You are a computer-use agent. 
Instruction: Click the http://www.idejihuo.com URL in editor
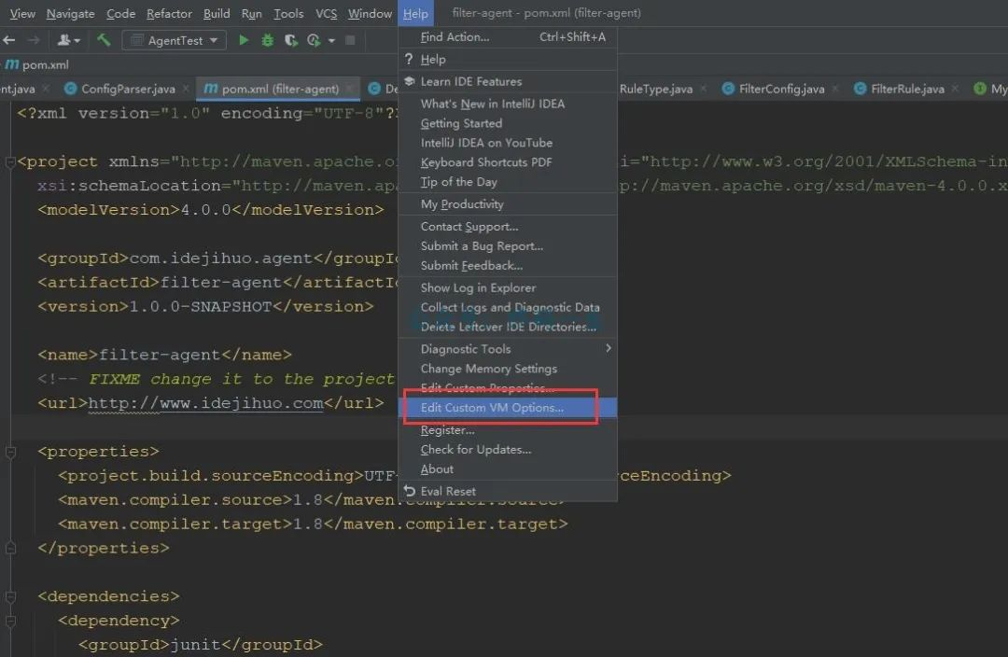[x=205, y=403]
